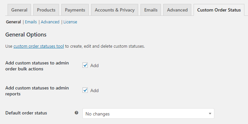This screenshot has width=248, height=124.
Task: Click the General sub-section link
Action: tap(14, 22)
